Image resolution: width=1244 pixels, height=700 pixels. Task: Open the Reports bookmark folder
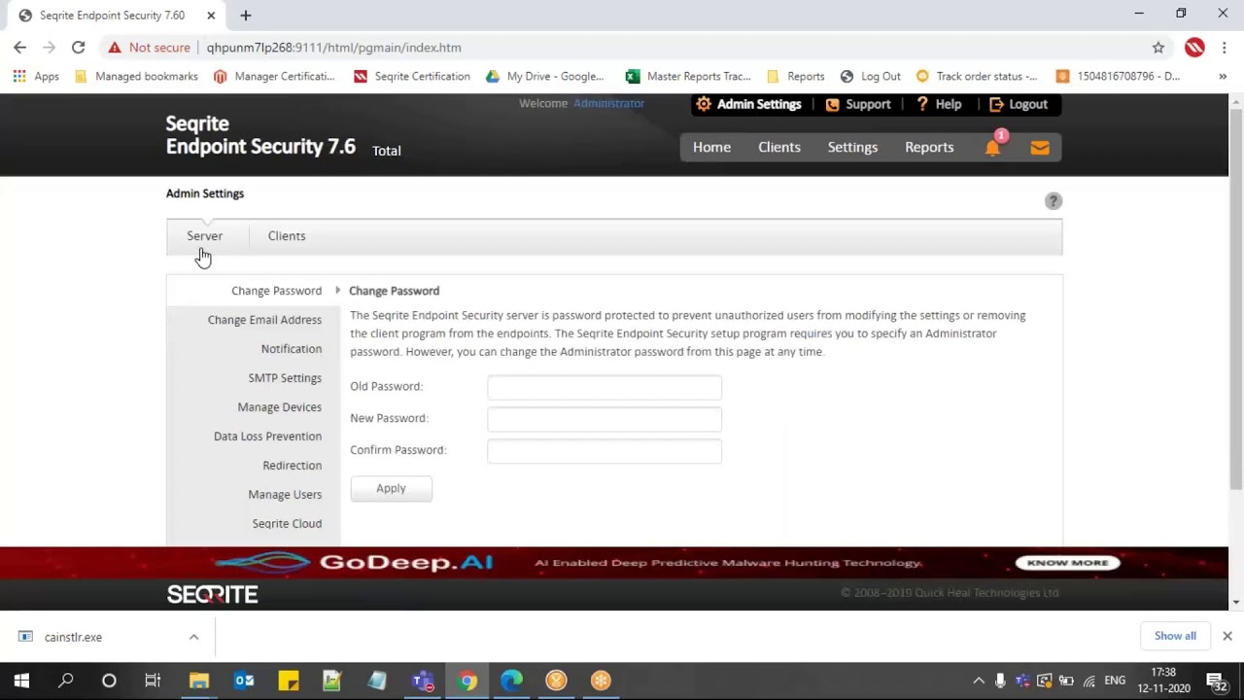796,76
